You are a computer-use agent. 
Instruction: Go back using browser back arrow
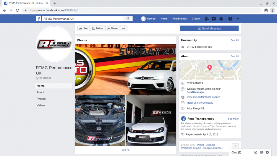4,11
